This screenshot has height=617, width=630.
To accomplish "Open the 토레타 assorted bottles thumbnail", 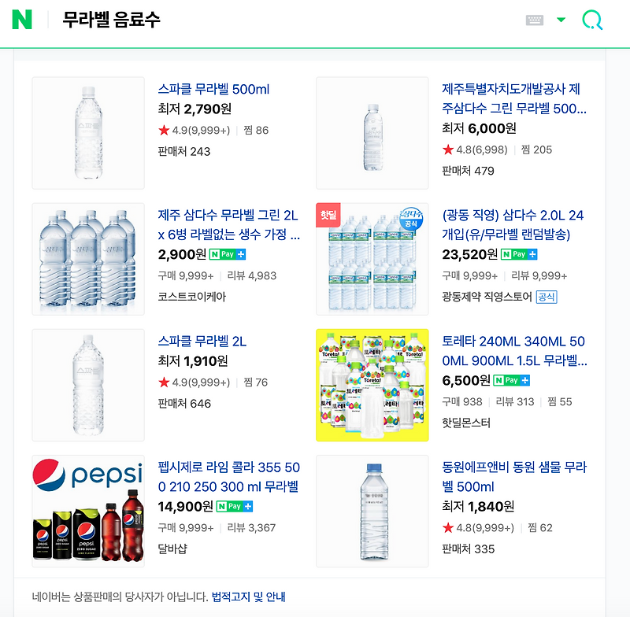I will pos(372,385).
